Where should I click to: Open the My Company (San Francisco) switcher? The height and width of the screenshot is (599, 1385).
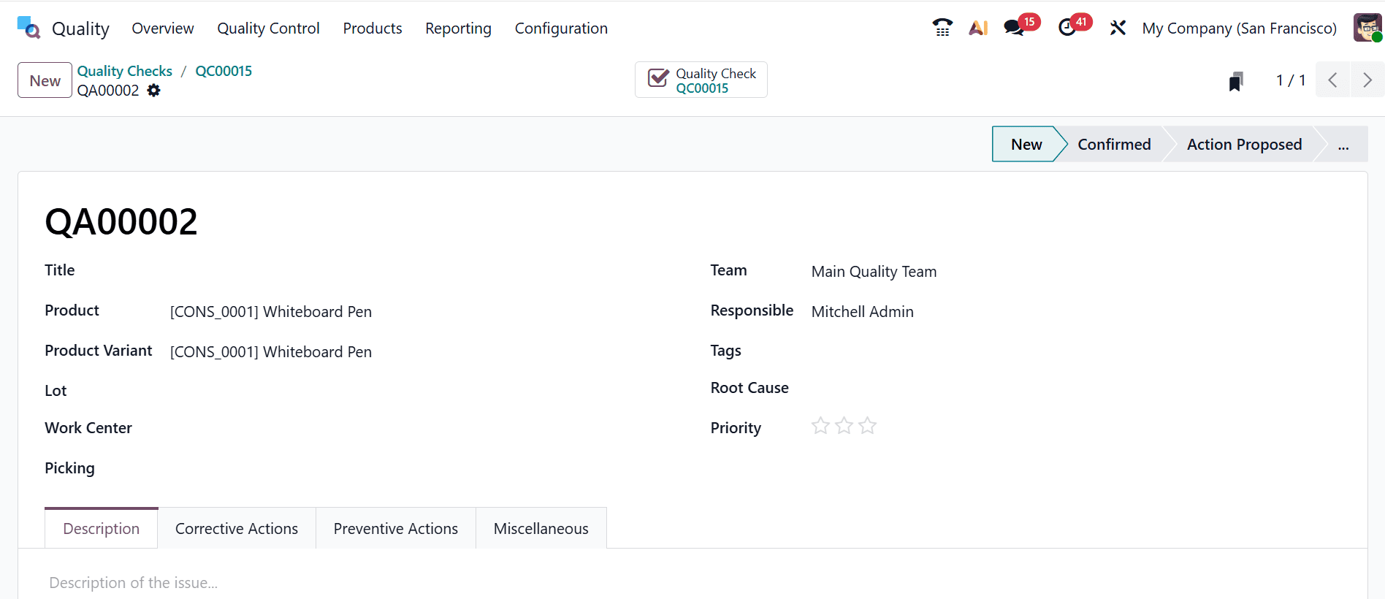[1240, 28]
